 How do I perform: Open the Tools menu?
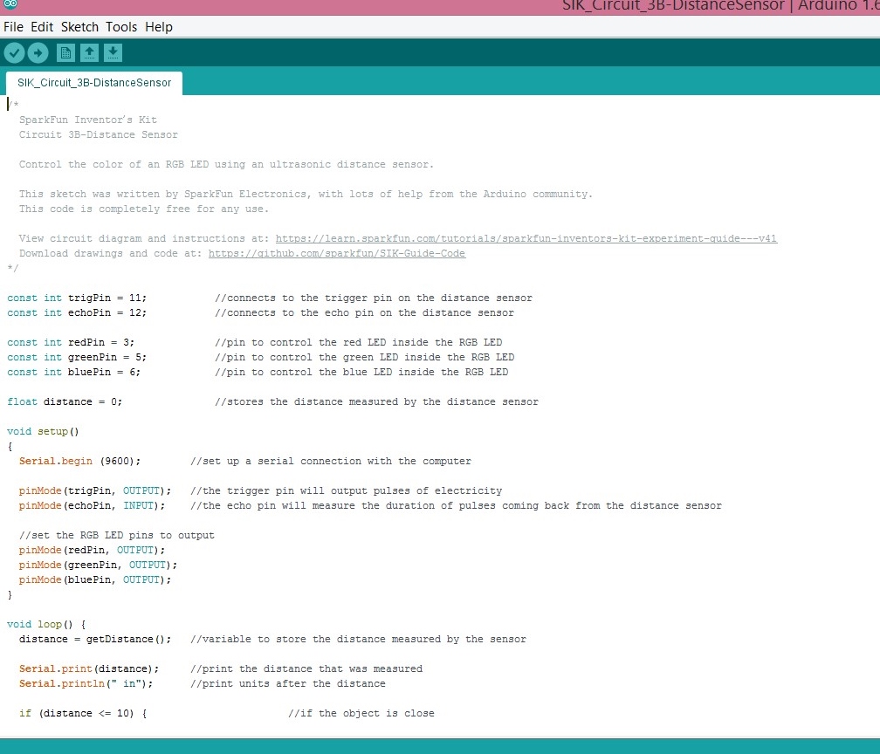(x=121, y=27)
